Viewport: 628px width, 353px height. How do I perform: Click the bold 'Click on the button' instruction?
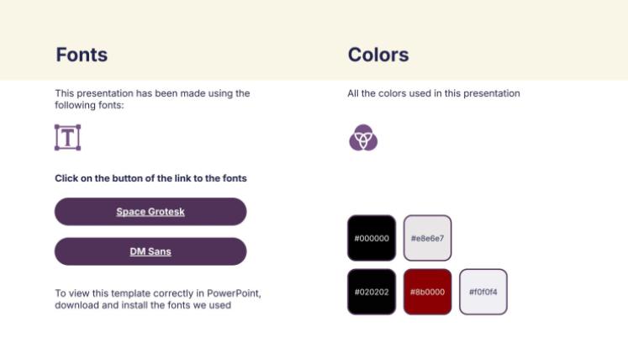click(x=150, y=178)
